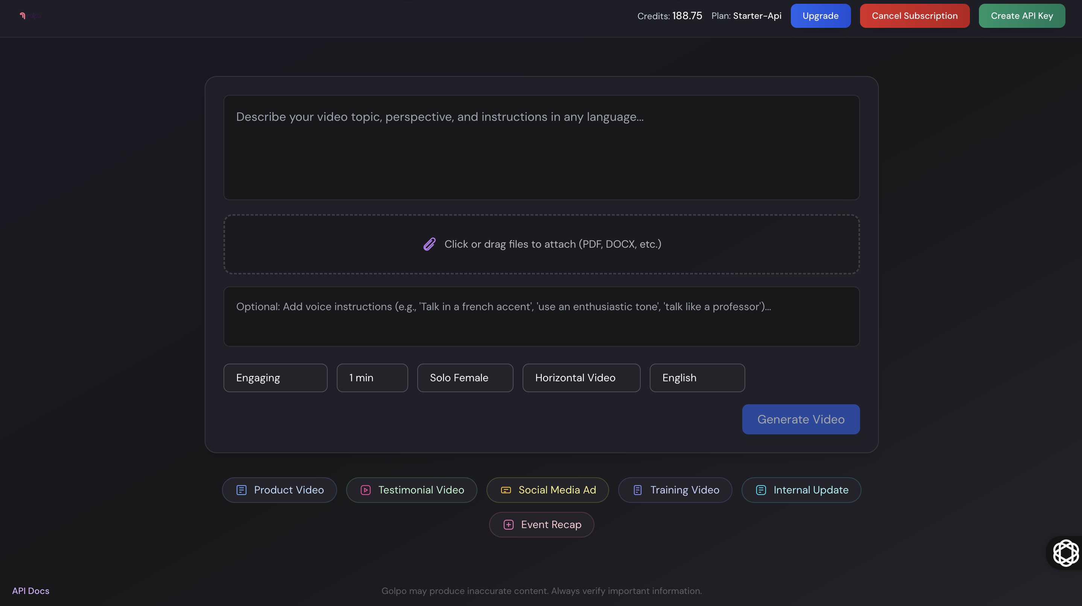Open the 1 min duration dropdown
Viewport: 1082px width, 606px height.
[x=372, y=378]
